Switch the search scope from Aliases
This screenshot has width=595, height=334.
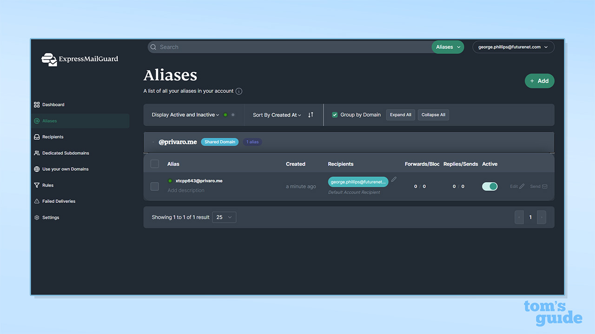[x=447, y=47]
